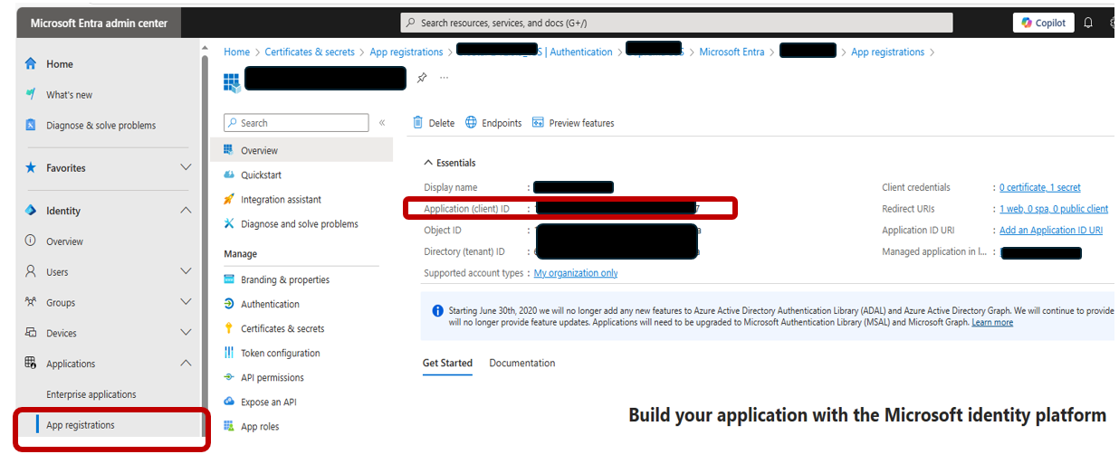
Task: Expand the Users chevron
Action: 186,272
